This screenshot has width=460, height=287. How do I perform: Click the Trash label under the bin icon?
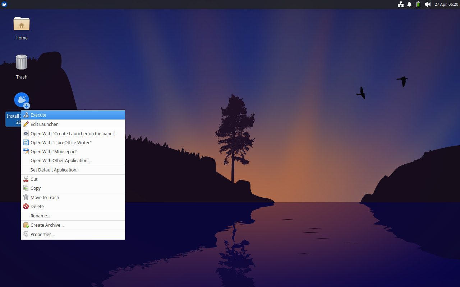pyautogui.click(x=22, y=77)
